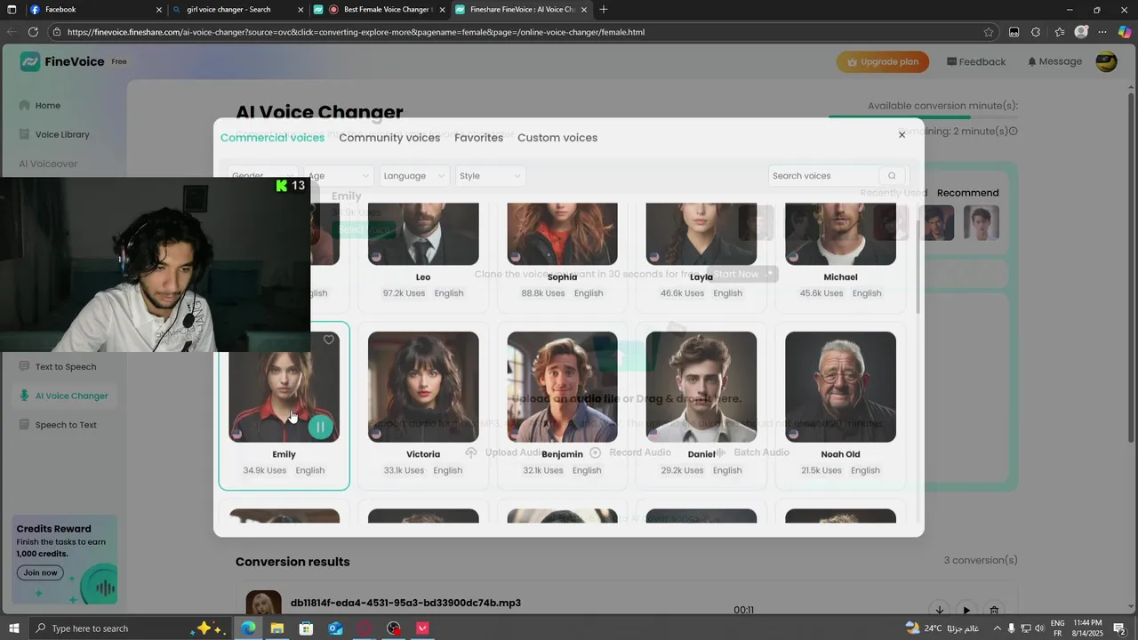Select the Benjamin voice card

(562, 405)
